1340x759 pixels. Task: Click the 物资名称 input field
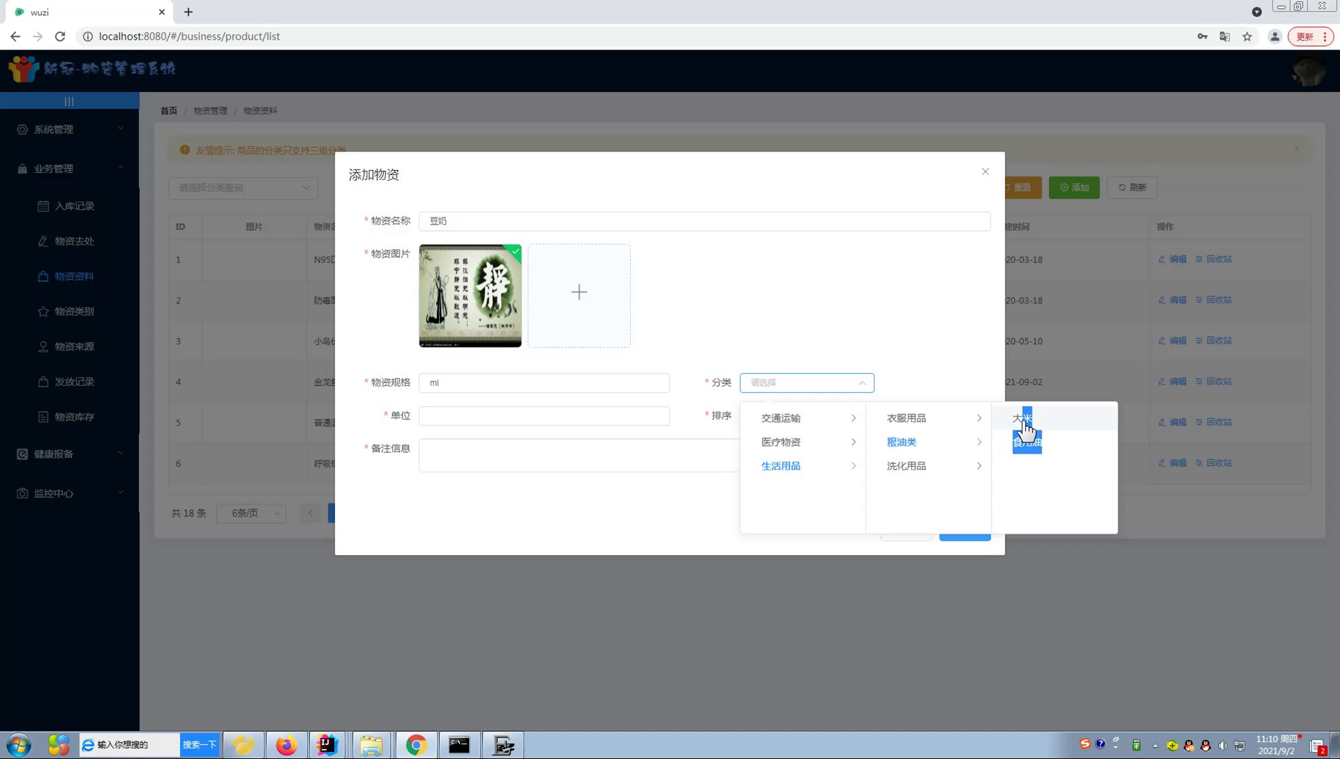click(703, 221)
